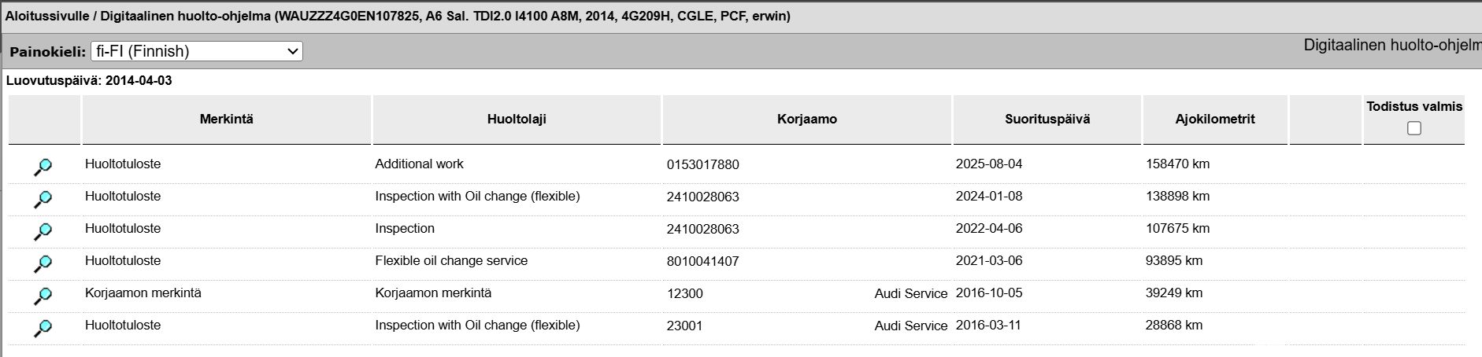The image size is (1482, 357).
Task: Tick the Todistus valmis checkbox
Action: pyautogui.click(x=1414, y=128)
